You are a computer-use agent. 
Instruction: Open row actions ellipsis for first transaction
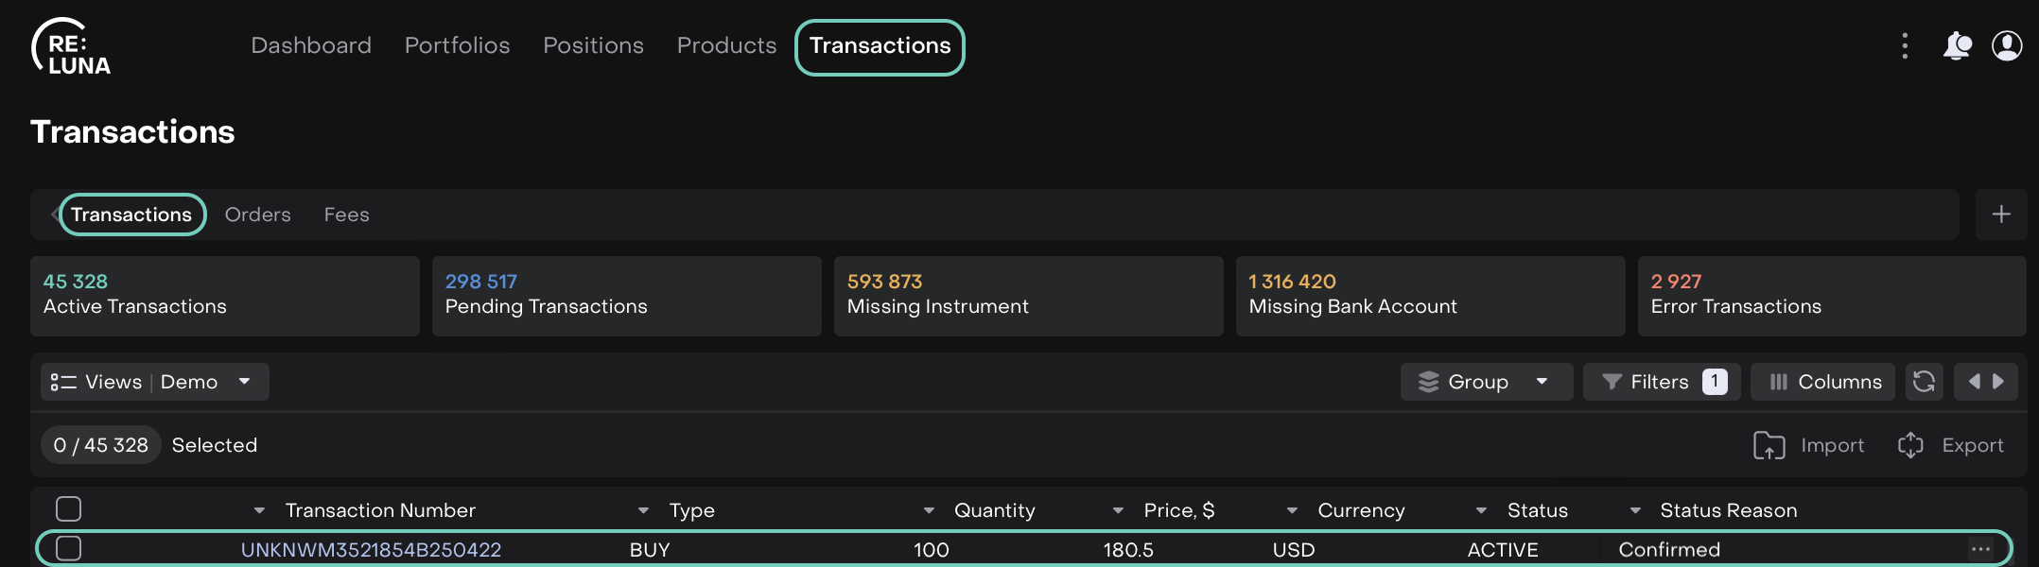pos(1980,549)
